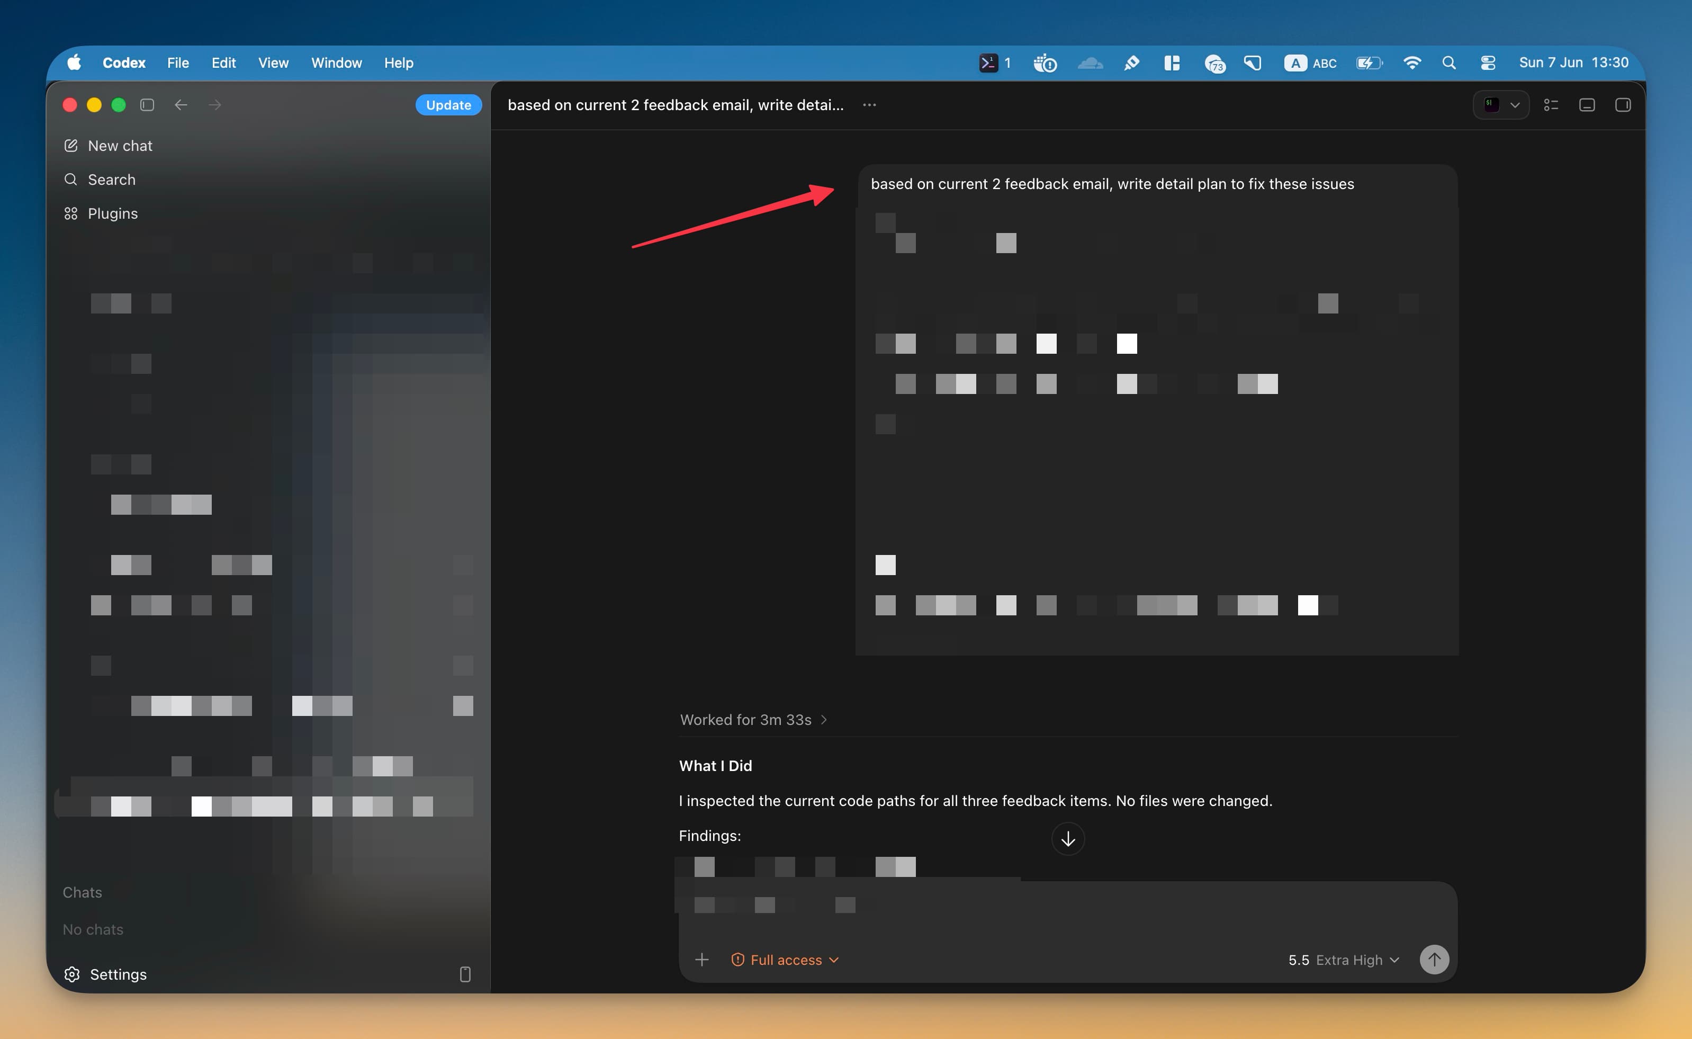Click the conversation title in header

click(676, 104)
